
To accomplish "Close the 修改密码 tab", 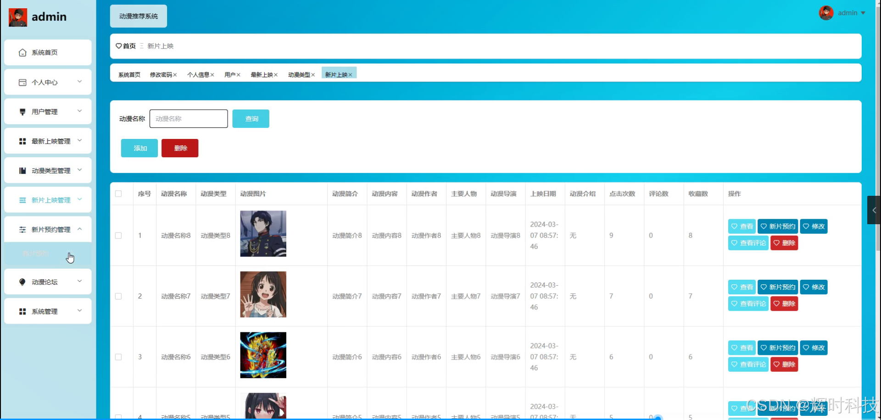I will click(x=175, y=75).
